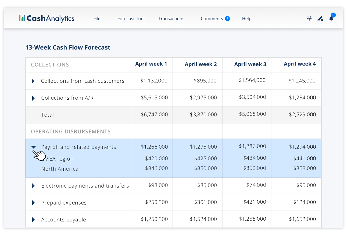This screenshot has height=237, width=347.
Task: Select the Payroll and related payments label
Action: [79, 147]
